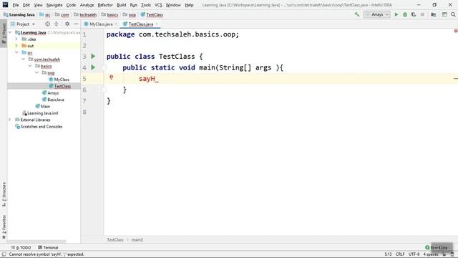The height and width of the screenshot is (258, 458).
Task: Select Main class in project tree
Action: 45,107
